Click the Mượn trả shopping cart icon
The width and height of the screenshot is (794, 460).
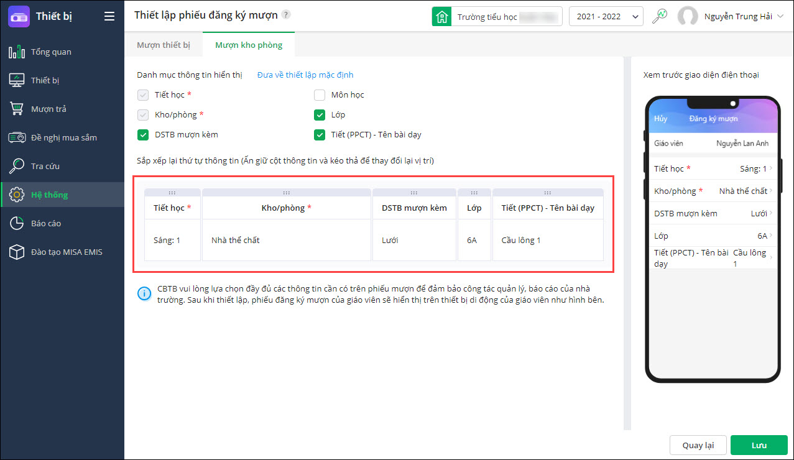click(x=17, y=109)
